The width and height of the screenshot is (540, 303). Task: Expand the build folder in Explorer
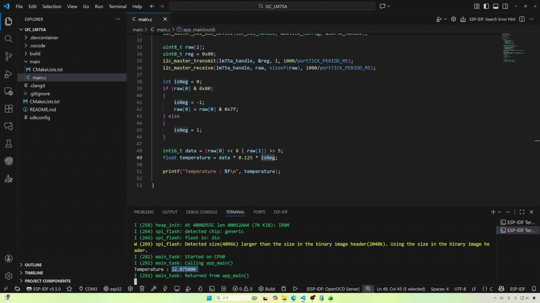[35, 54]
